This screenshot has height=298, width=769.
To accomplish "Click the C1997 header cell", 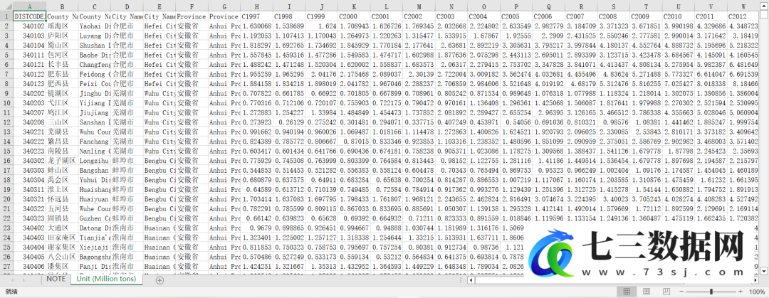I will (256, 16).
